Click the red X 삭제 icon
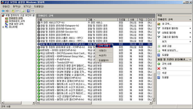Image resolution: width=193 pixels, height=109 pixels. 159,68
